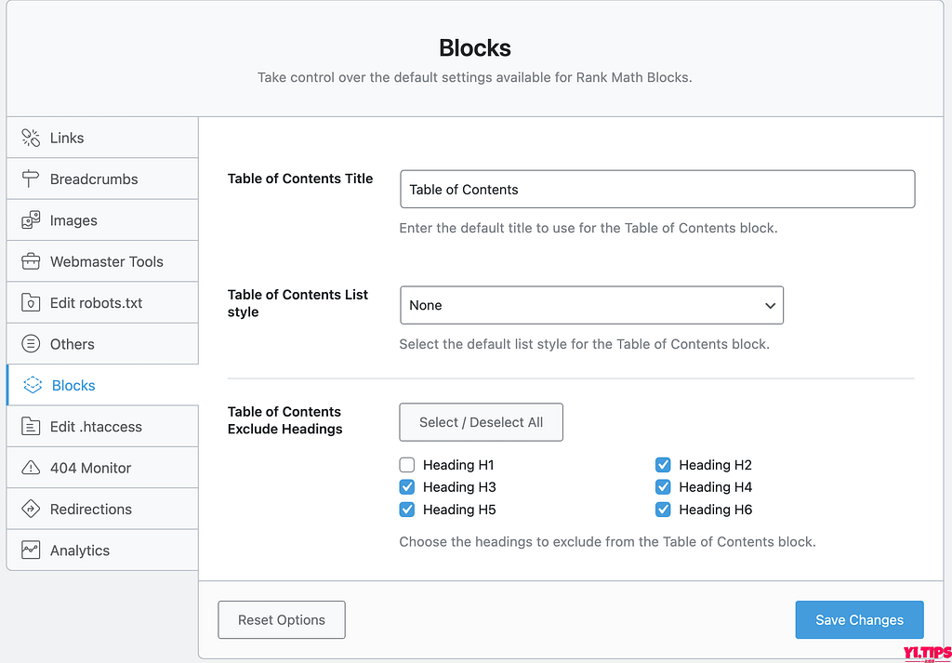The image size is (952, 663).
Task: Open the Edit .htaccess tab
Action: (x=102, y=427)
